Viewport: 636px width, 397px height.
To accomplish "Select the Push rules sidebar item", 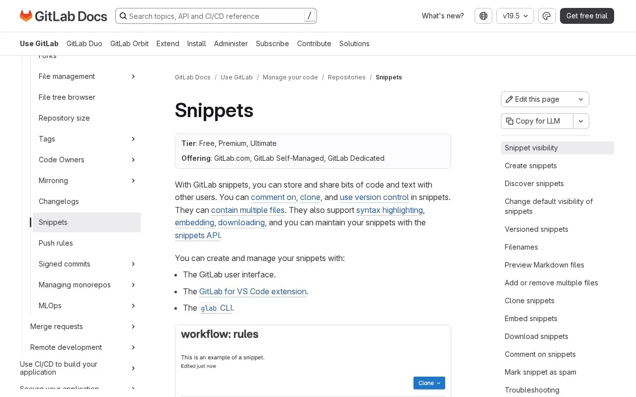I will click(x=87, y=243).
